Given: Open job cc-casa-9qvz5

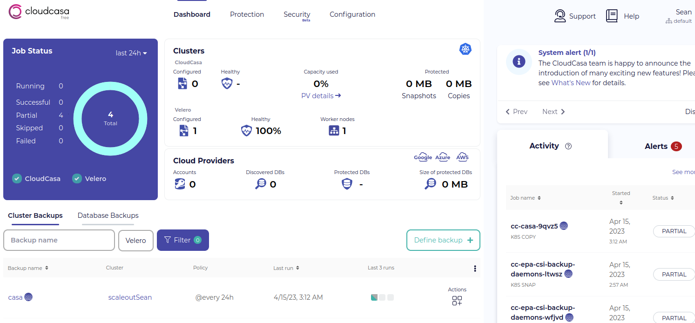Looking at the screenshot, I should pyautogui.click(x=534, y=226).
